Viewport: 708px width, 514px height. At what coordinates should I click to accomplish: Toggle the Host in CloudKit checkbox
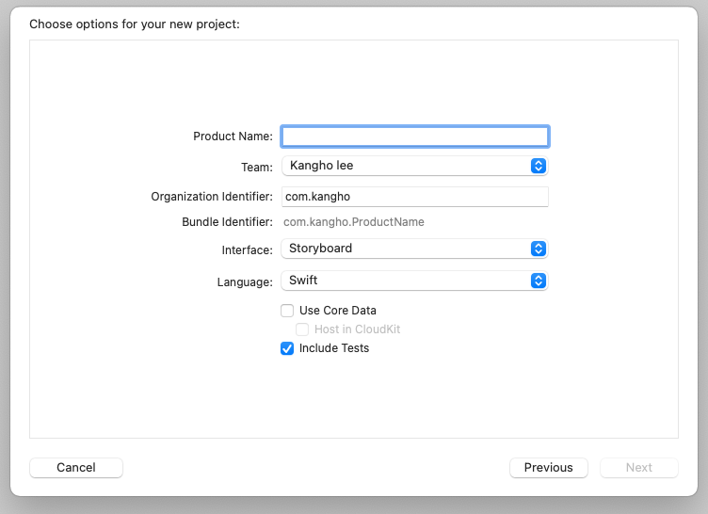point(302,329)
